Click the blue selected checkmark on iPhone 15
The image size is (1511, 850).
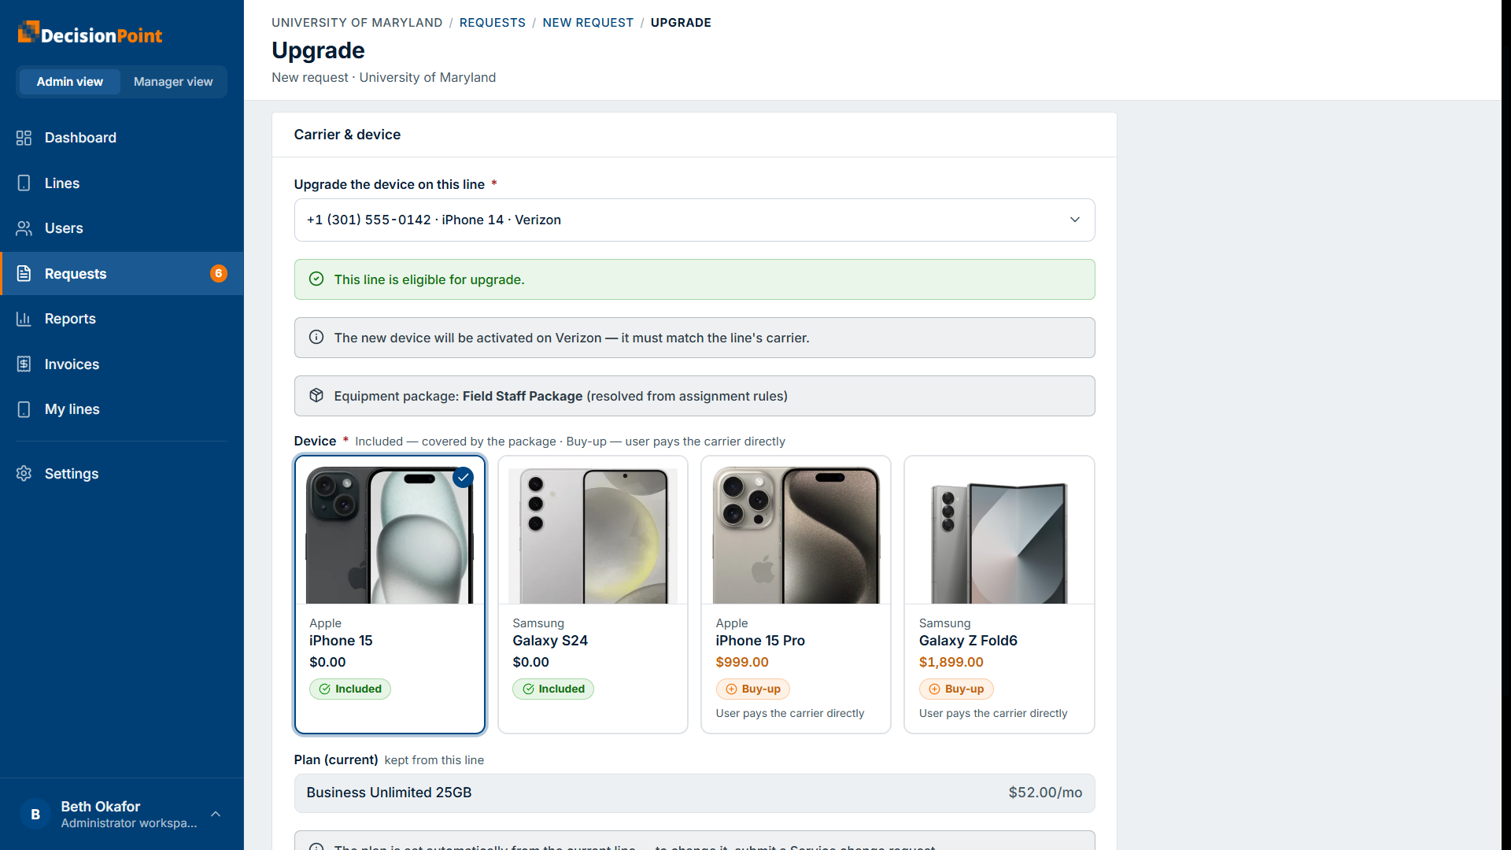[464, 478]
